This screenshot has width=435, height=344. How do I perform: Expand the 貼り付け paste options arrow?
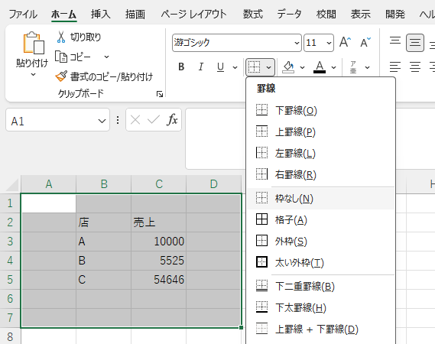pyautogui.click(x=33, y=74)
